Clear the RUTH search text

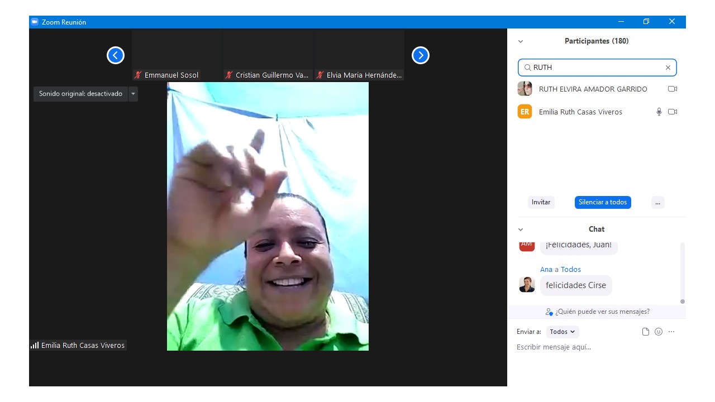668,68
